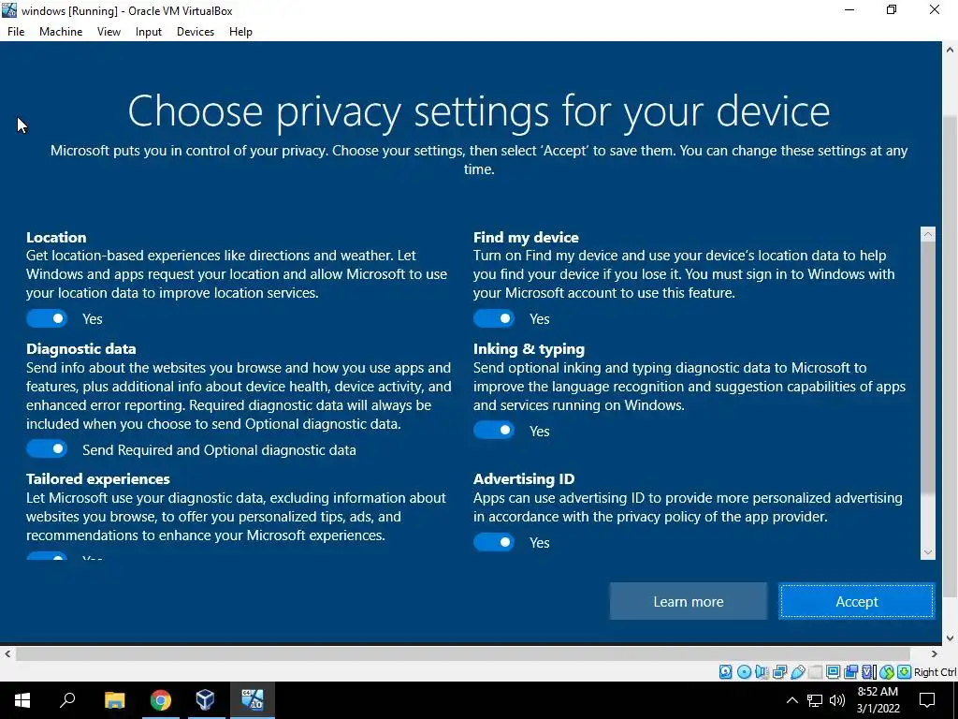
Task: Click the VirtualBox window title icon
Action: (x=9, y=10)
